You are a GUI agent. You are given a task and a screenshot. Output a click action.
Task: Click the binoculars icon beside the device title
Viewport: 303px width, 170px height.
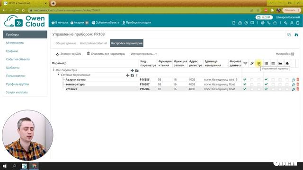tap(296, 34)
